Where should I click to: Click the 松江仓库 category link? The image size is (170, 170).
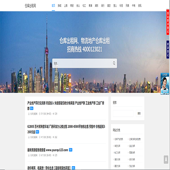point(117,153)
